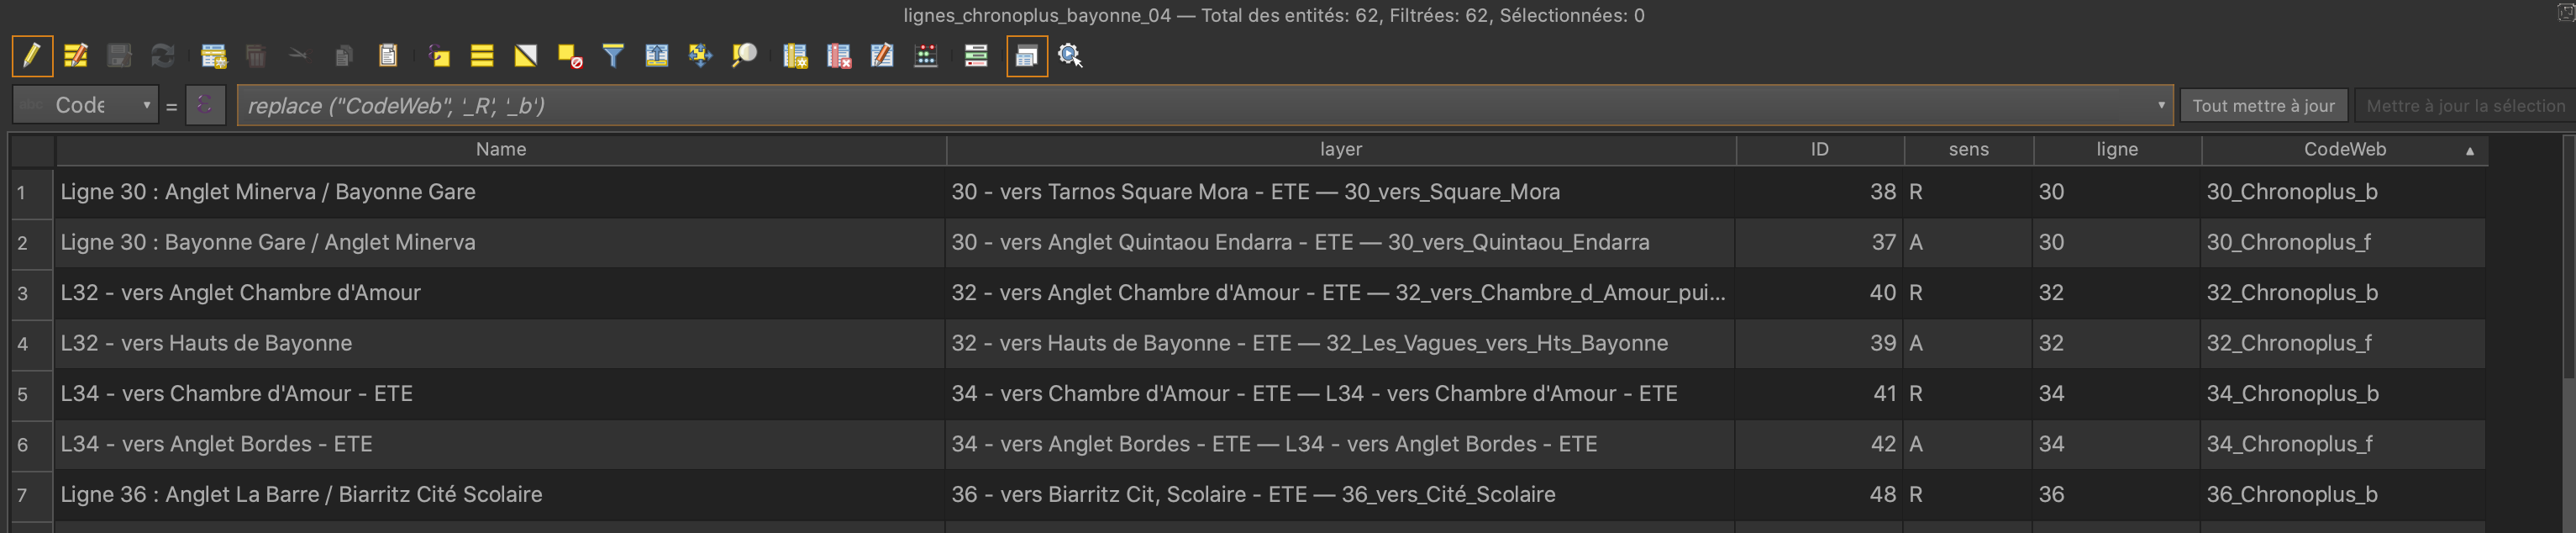Expand the expression history dropdown arrow
The image size is (2576, 533).
coord(2160,105)
